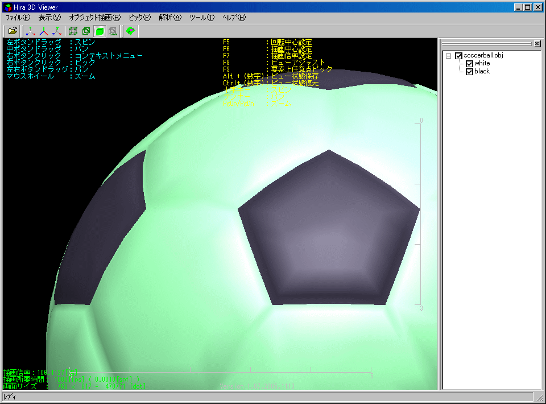
Task: Select the black entry in the tree
Action: tap(482, 71)
